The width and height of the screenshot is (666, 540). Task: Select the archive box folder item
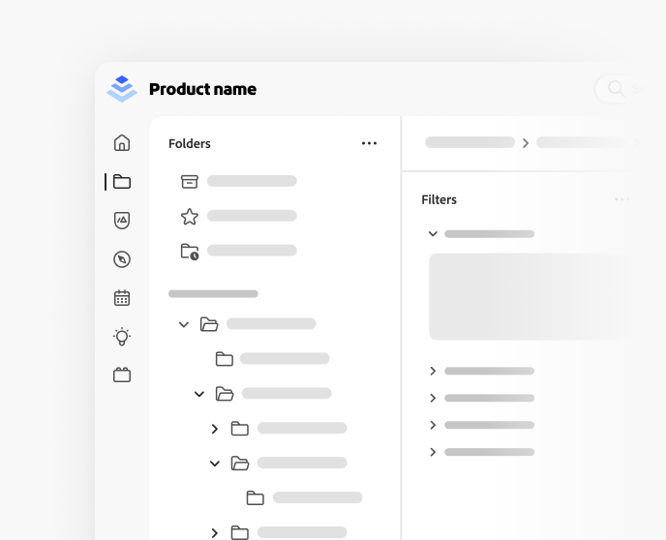190,181
